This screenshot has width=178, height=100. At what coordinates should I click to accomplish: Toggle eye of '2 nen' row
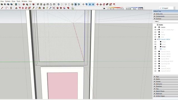point(155,32)
